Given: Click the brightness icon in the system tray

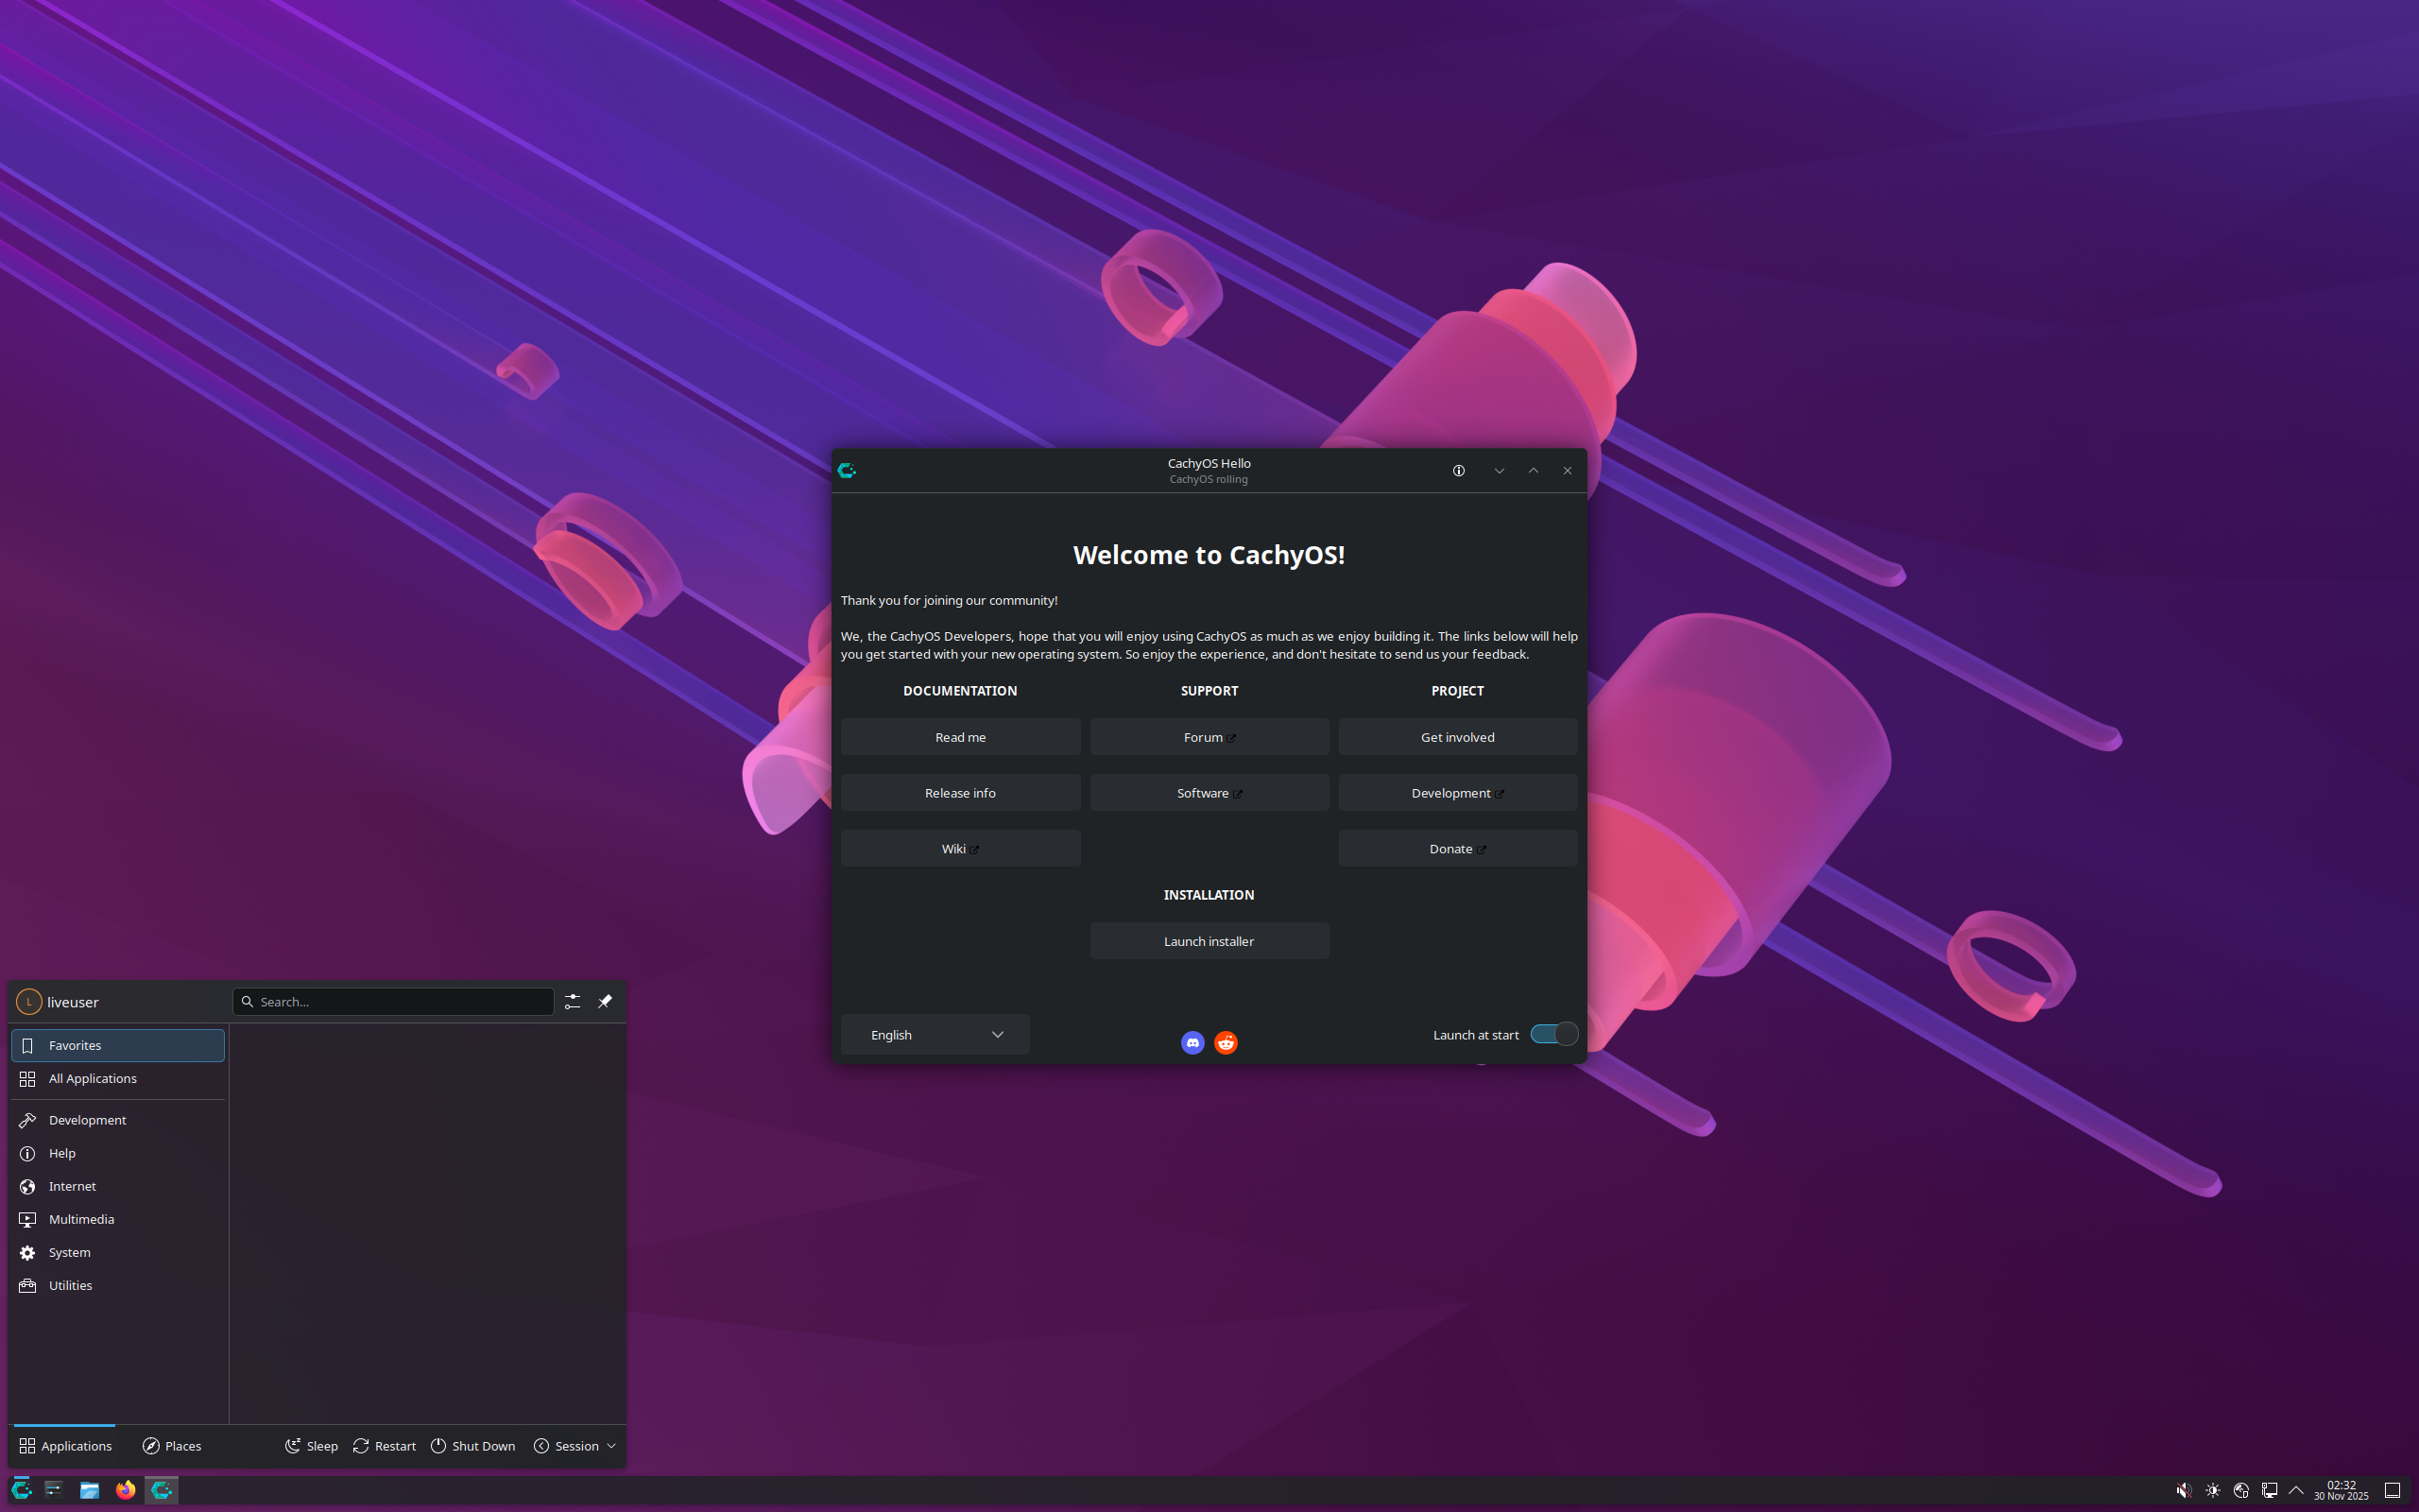Looking at the screenshot, I should point(2213,1490).
